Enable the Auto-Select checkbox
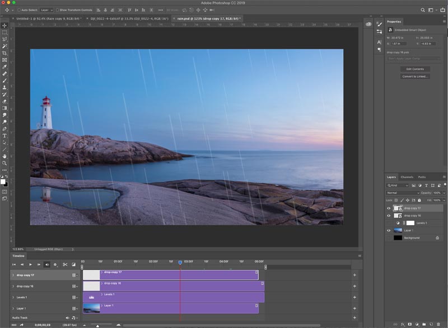Screen dimensions: 448x328 click(19, 10)
